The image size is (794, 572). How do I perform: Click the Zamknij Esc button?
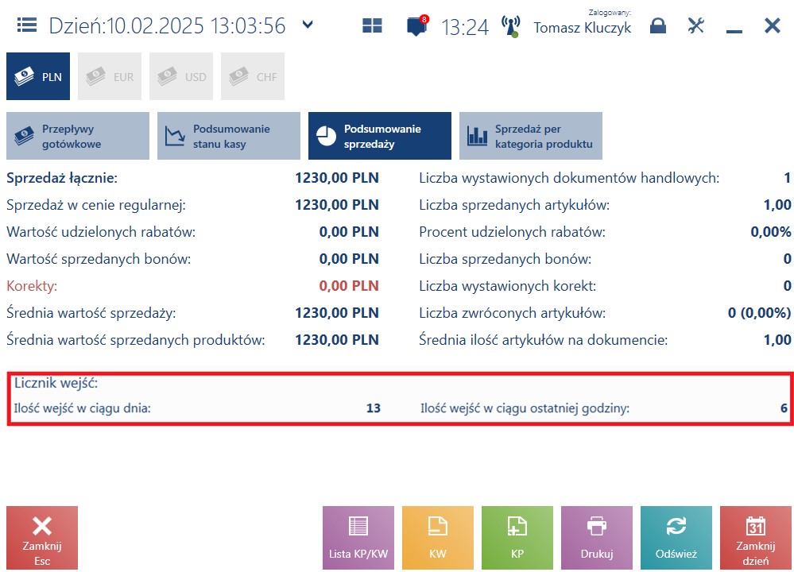click(x=42, y=538)
